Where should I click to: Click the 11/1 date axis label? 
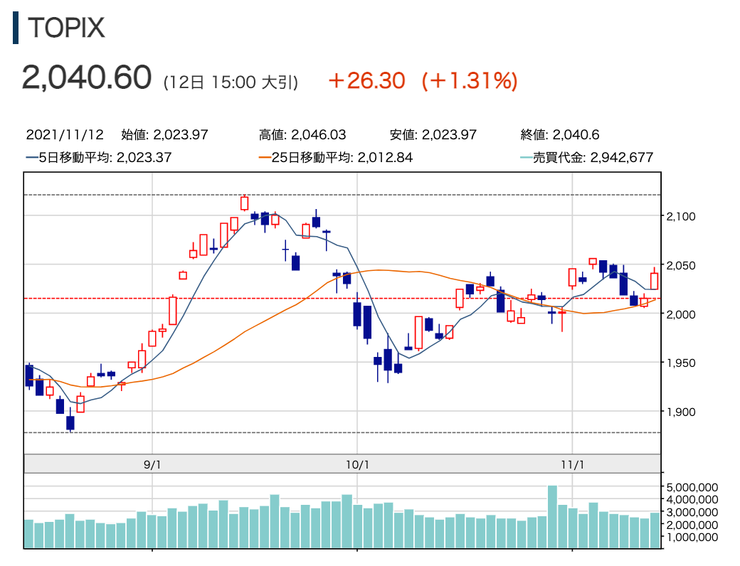pos(573,464)
